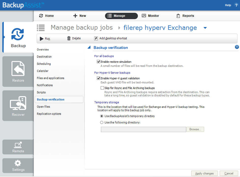Check Skip for Rsync and File Archiving backups
The image size is (240, 177).
tap(102, 88)
